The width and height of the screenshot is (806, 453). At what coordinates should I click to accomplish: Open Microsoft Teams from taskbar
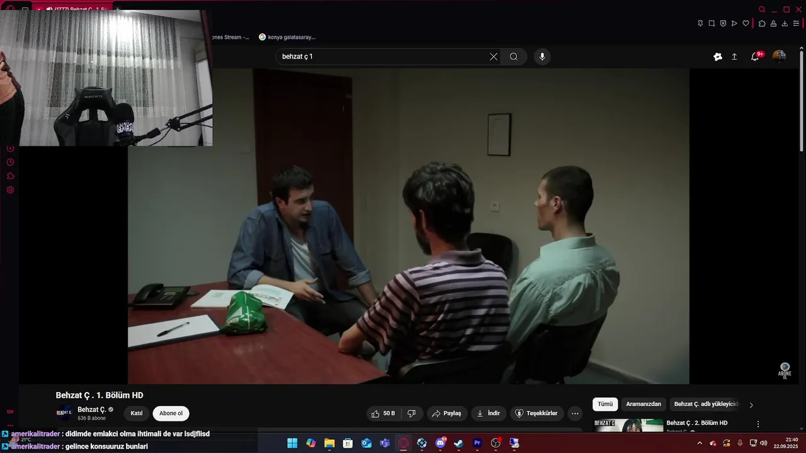coord(385,443)
